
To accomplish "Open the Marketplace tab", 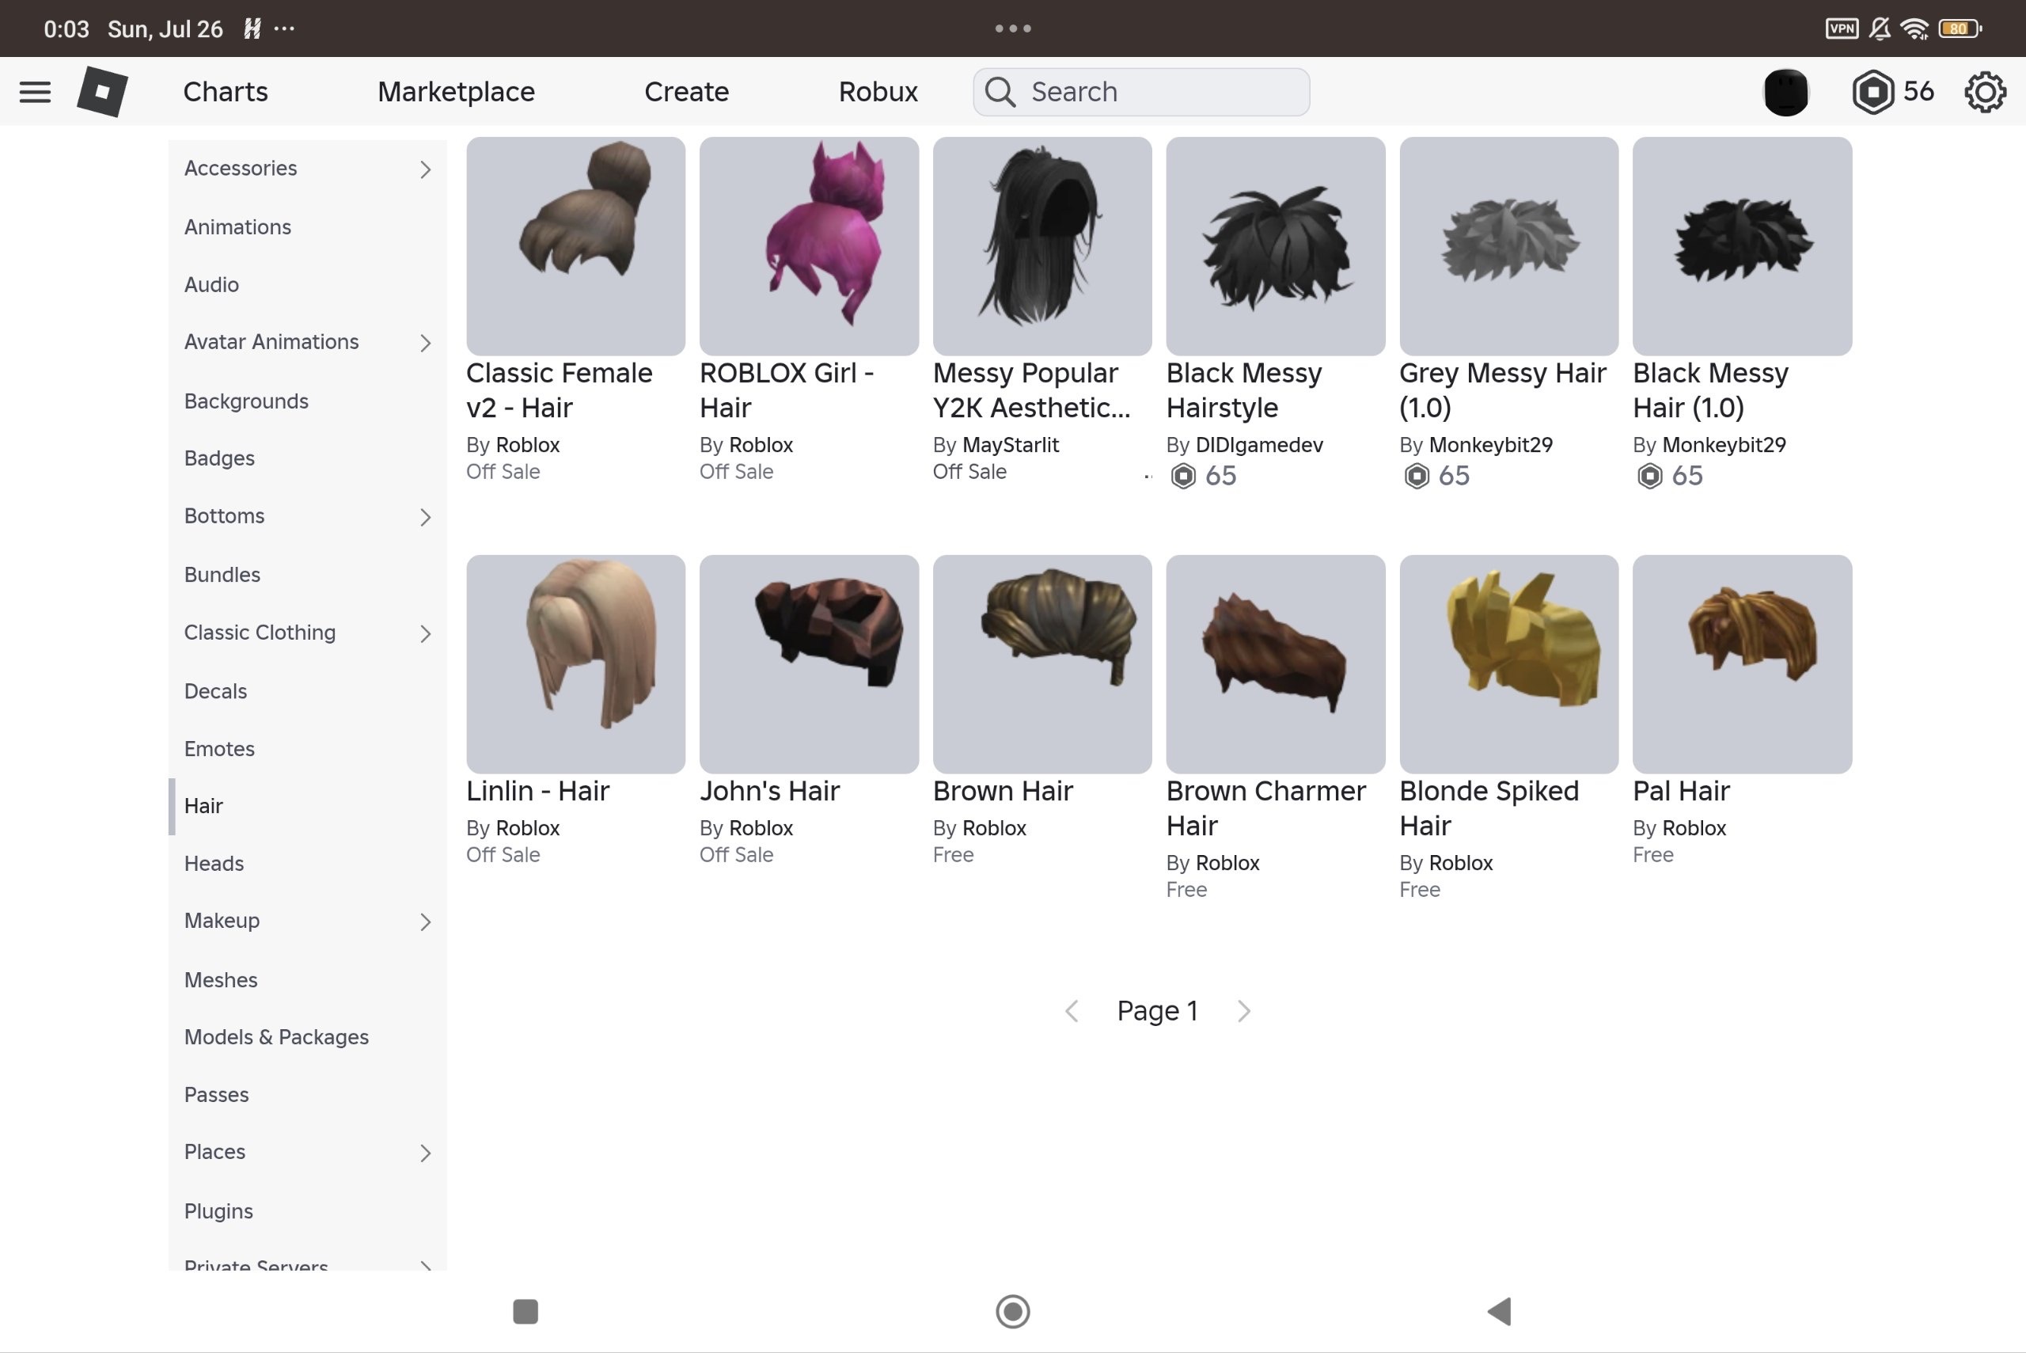I will click(x=457, y=92).
